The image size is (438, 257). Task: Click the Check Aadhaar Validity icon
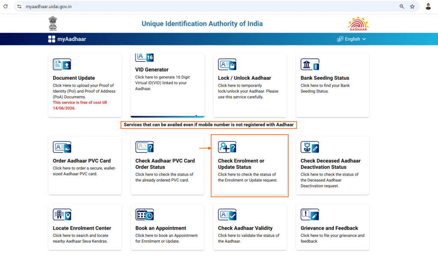coord(227,215)
